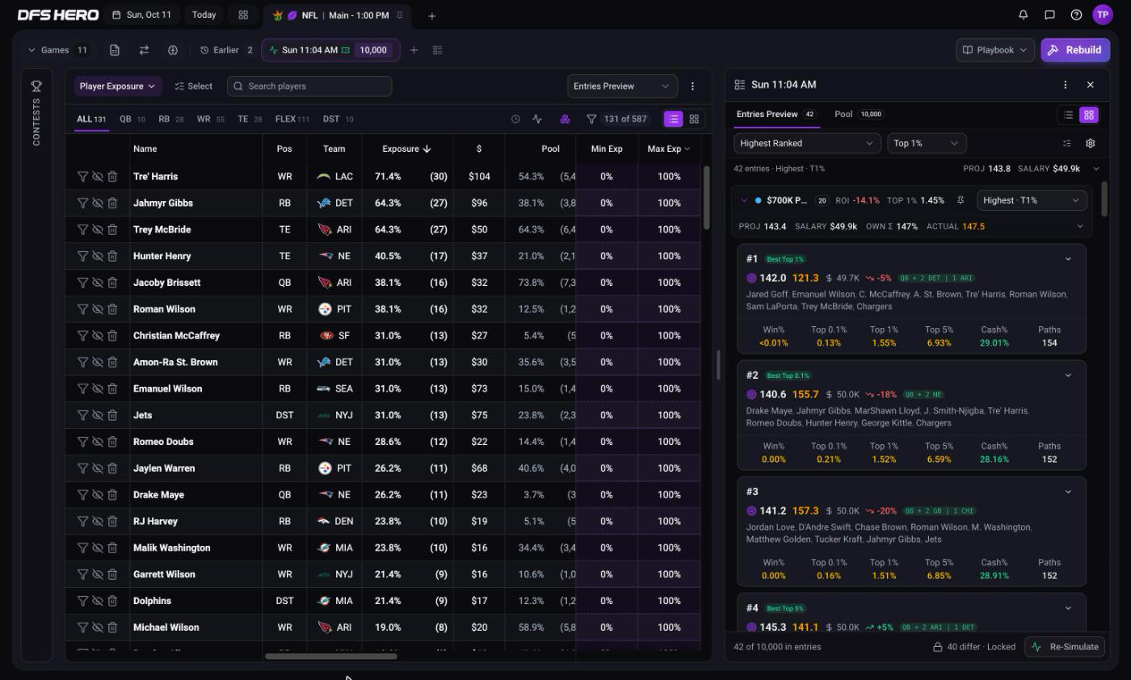This screenshot has height=680, width=1131.
Task: Select the QB position tab
Action: [132, 119]
